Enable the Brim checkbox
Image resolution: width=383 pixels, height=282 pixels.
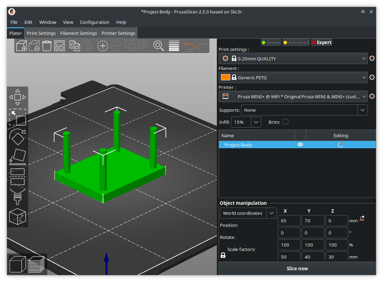point(285,122)
